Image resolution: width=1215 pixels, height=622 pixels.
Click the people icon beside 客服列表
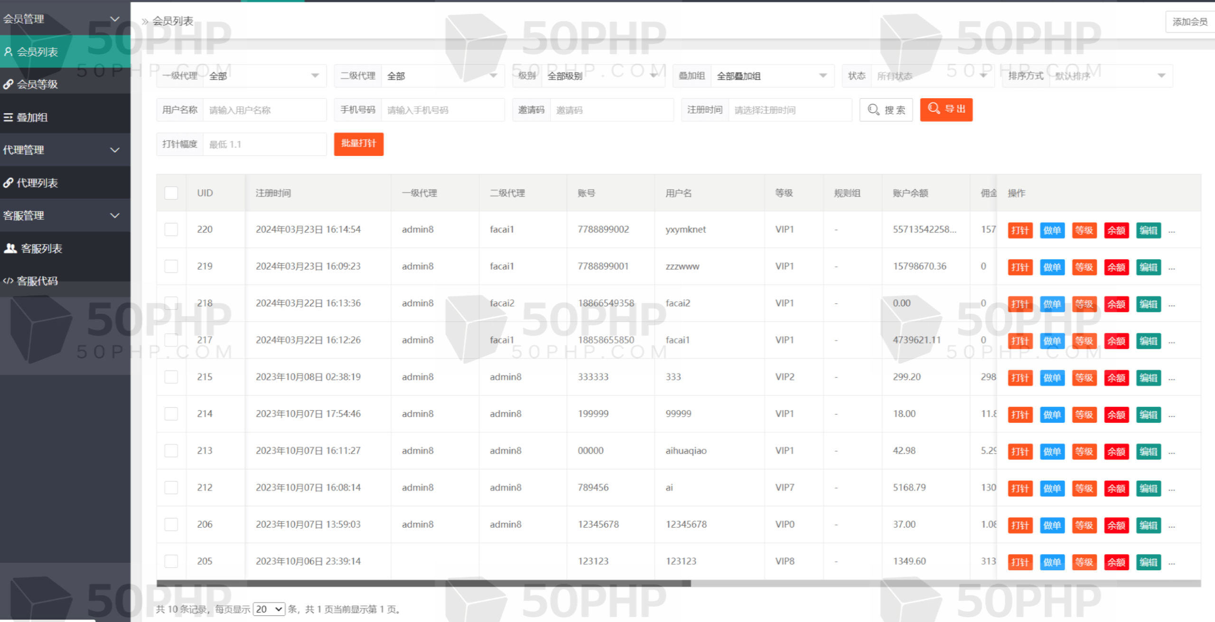pyautogui.click(x=10, y=248)
